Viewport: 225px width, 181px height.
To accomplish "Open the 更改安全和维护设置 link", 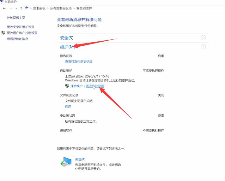I will pos(21,27).
